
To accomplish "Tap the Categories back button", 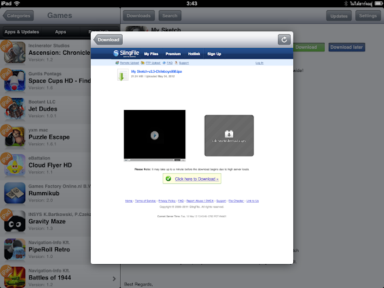I will [18, 16].
